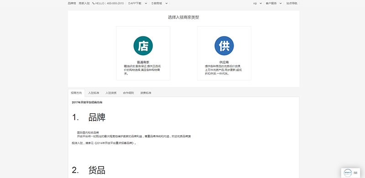Screen dimensions: 365x178
Task: Click the mobile icon beside 微商城
Action: (x=152, y=3)
